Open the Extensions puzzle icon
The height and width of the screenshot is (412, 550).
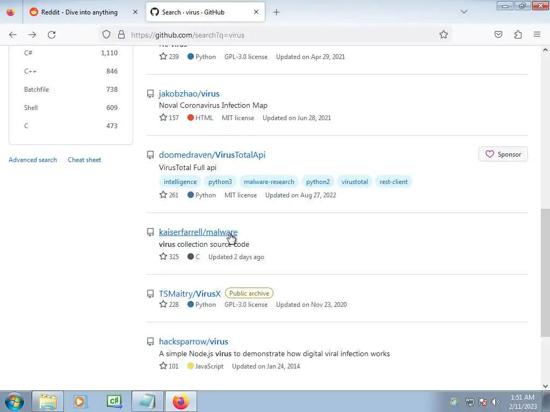[x=518, y=35]
